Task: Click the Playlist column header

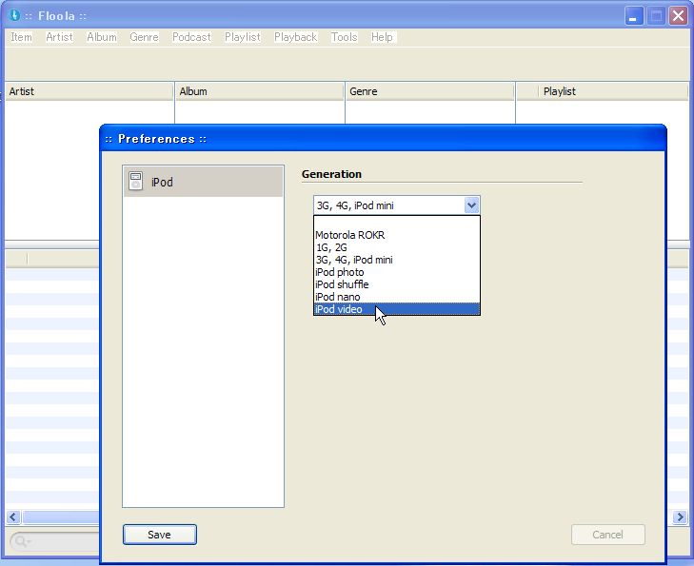Action: click(x=612, y=91)
